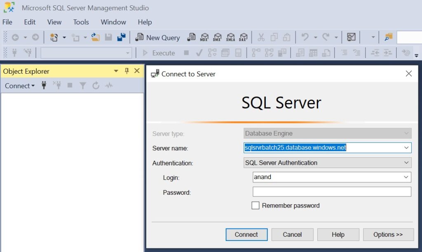Click the Activity Monitor toolbar icon
Image resolution: width=422 pixels, height=252 pixels.
351,37
